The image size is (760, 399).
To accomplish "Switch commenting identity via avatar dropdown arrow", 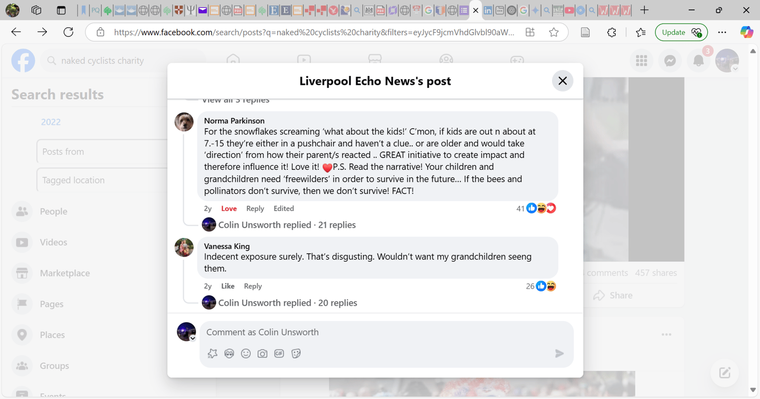I will (x=193, y=338).
